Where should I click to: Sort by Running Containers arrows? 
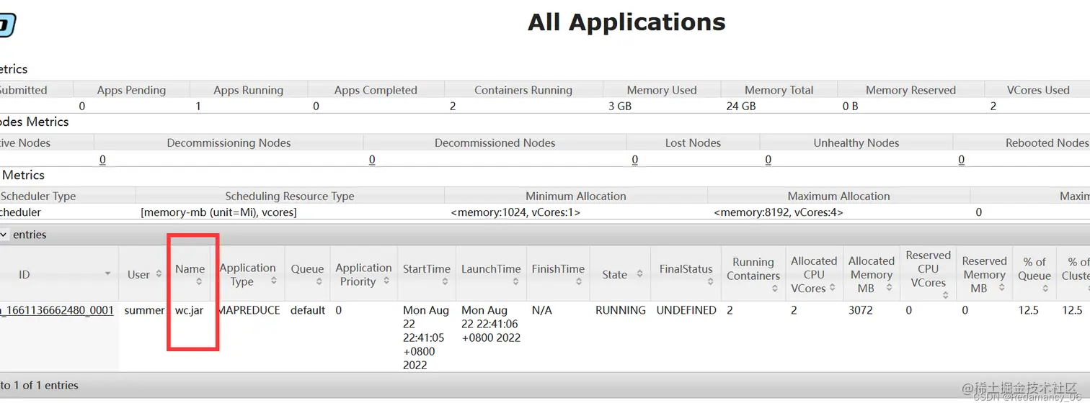[x=774, y=289]
